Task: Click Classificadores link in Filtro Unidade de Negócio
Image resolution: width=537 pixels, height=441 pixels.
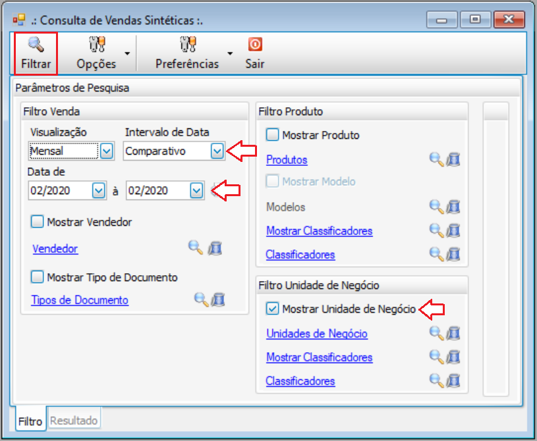Action: click(x=300, y=381)
